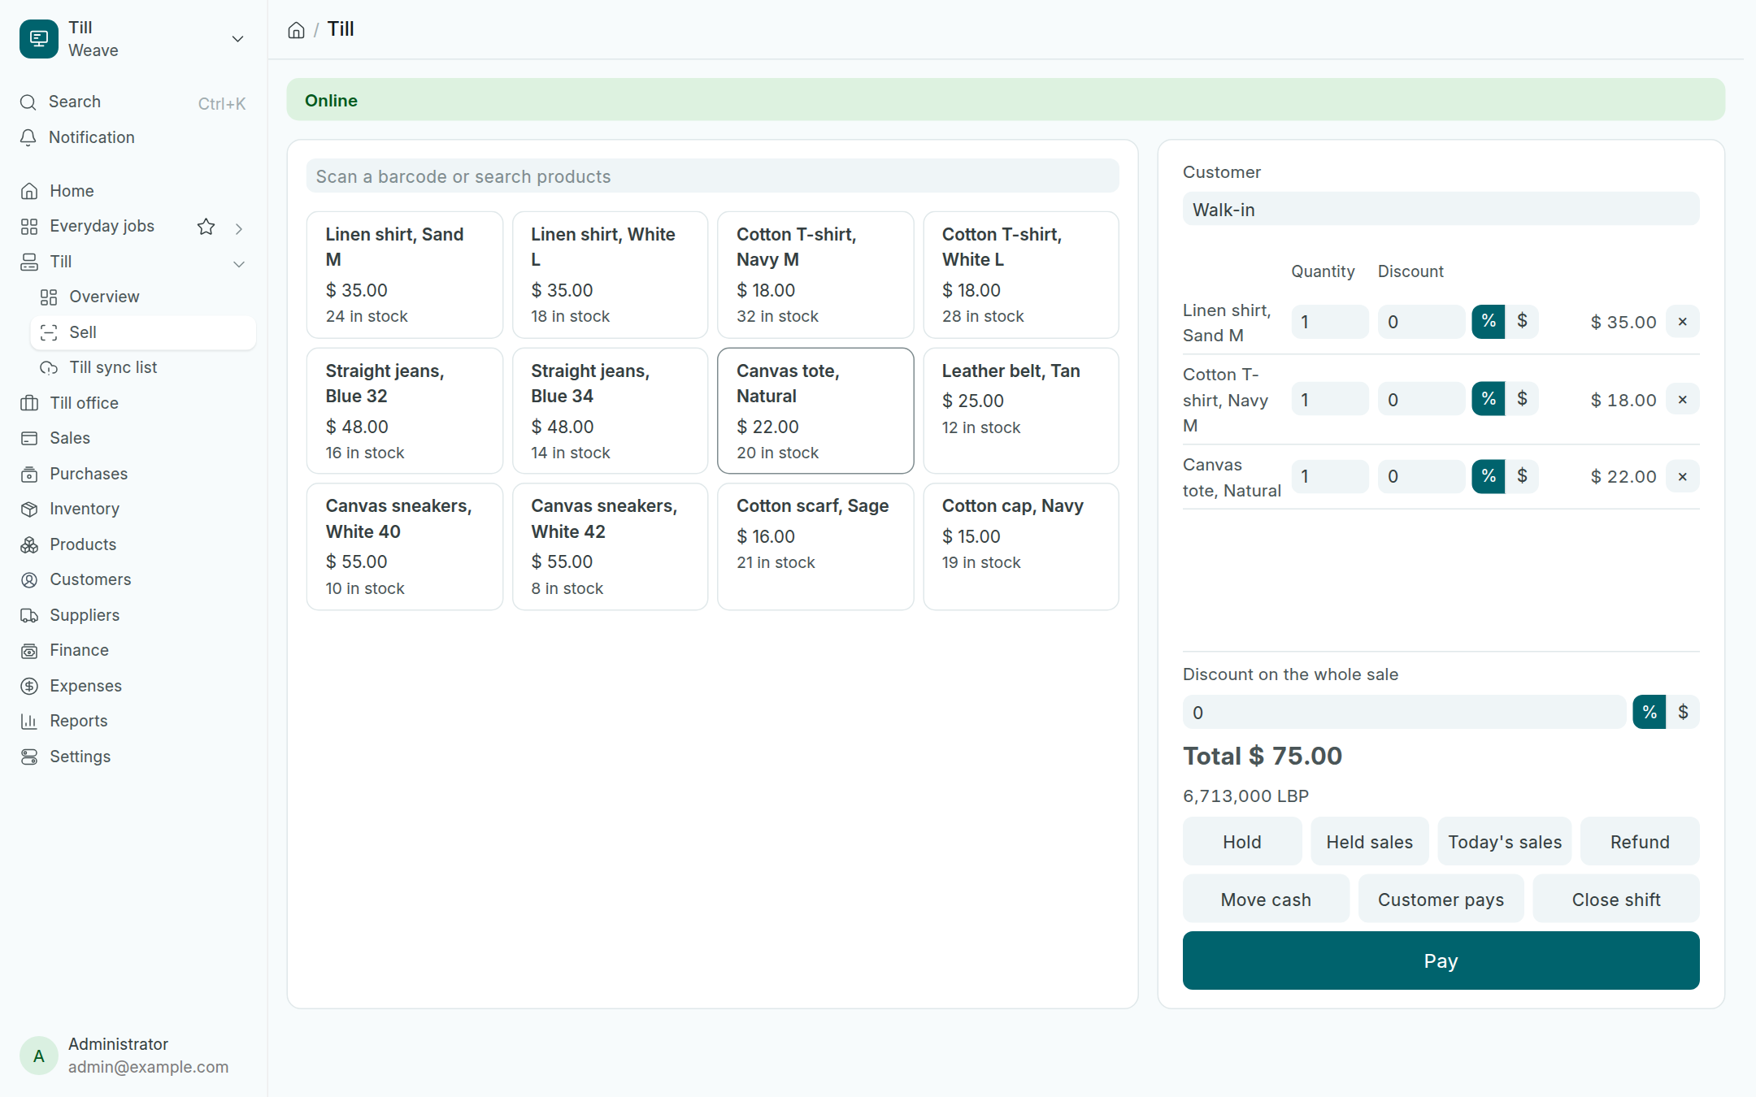Set Cotton T-shirt discount to dollar
This screenshot has height=1097, width=1756.
[x=1522, y=399]
